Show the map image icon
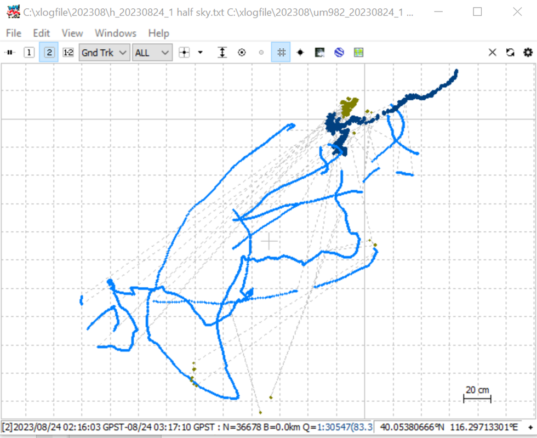This screenshot has height=438, width=537. (x=319, y=53)
